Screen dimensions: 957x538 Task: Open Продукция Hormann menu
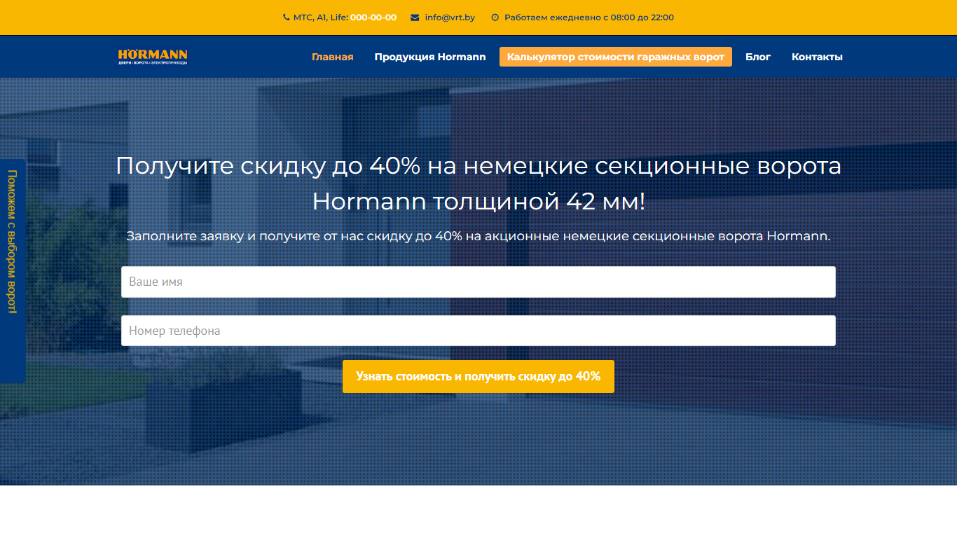(430, 57)
